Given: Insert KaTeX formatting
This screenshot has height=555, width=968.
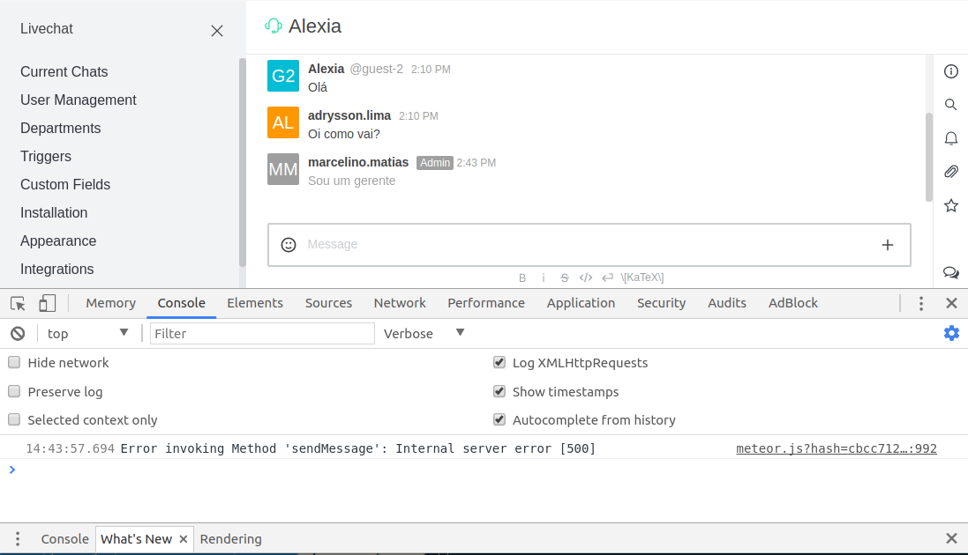Looking at the screenshot, I should pyautogui.click(x=642, y=277).
